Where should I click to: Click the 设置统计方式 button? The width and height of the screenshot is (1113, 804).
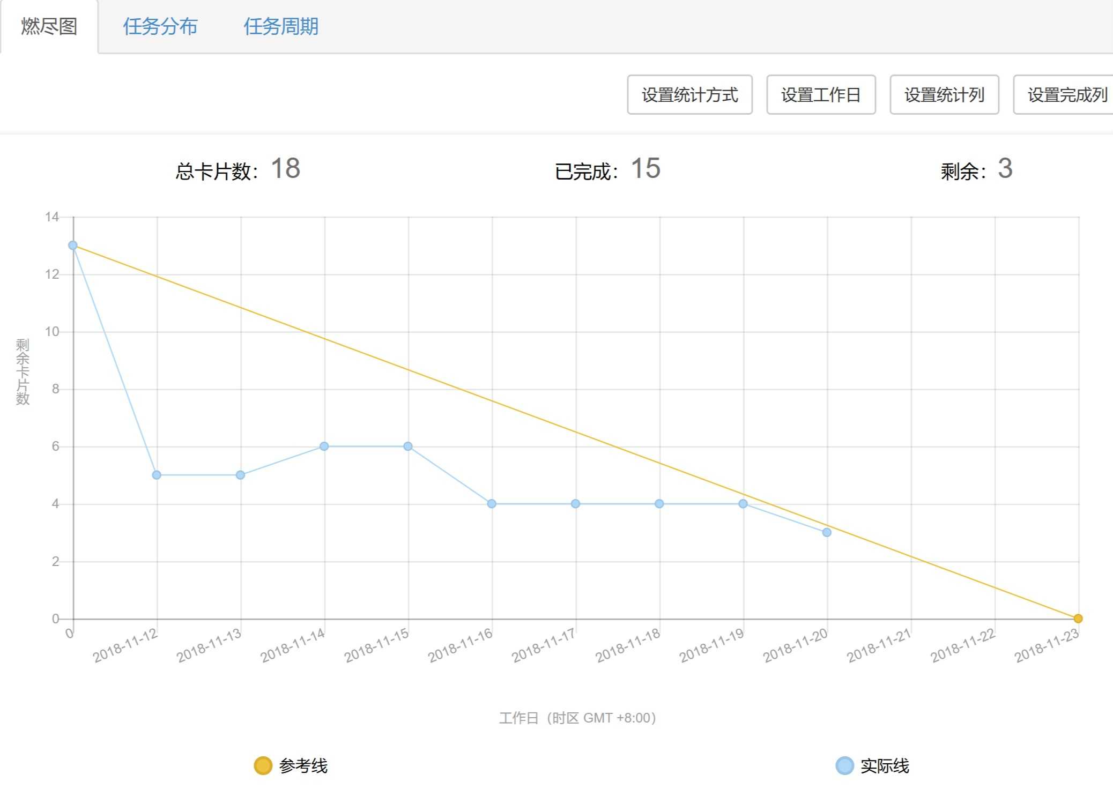[689, 95]
